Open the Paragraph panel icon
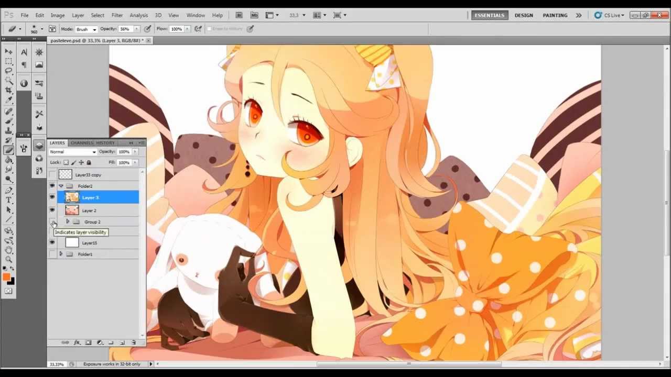Image resolution: width=671 pixels, height=377 pixels. tap(24, 65)
